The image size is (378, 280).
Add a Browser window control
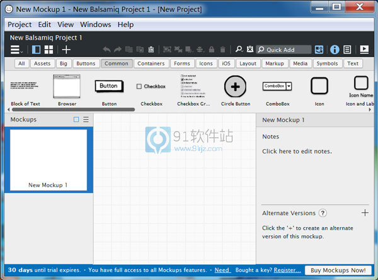pos(66,87)
